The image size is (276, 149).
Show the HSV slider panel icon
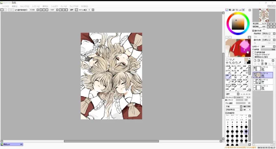233,10
